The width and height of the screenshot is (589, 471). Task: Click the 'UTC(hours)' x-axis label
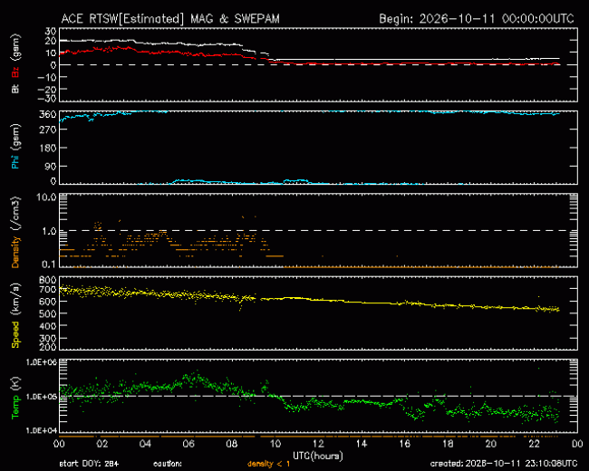[318, 456]
